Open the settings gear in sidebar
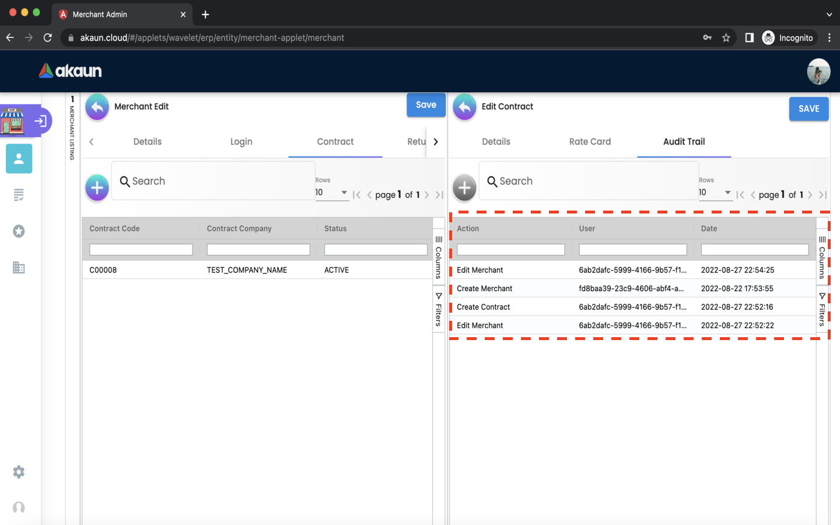Viewport: 840px width, 525px height. 19,472
